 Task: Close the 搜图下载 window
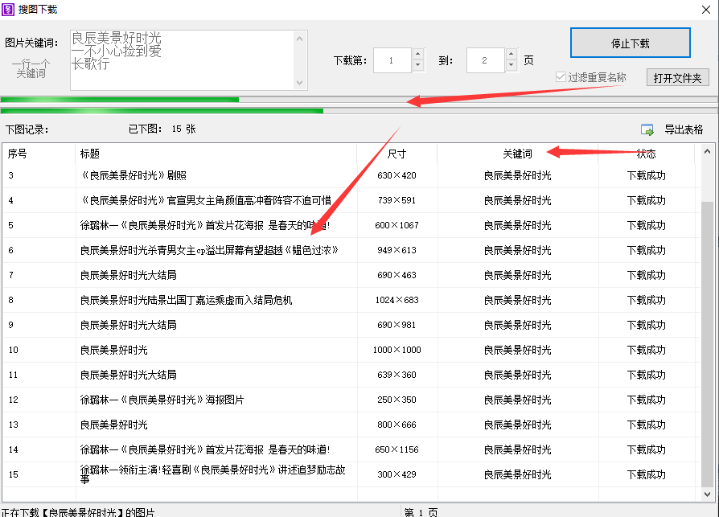point(706,10)
